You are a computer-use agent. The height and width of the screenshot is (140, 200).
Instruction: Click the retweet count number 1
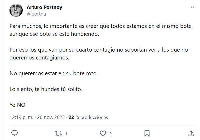pos(66,134)
